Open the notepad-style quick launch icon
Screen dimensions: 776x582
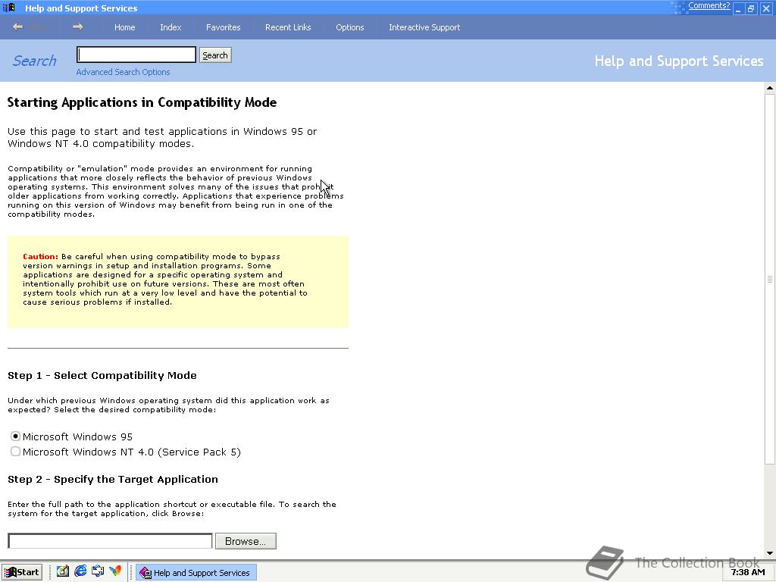pyautogui.click(x=62, y=571)
